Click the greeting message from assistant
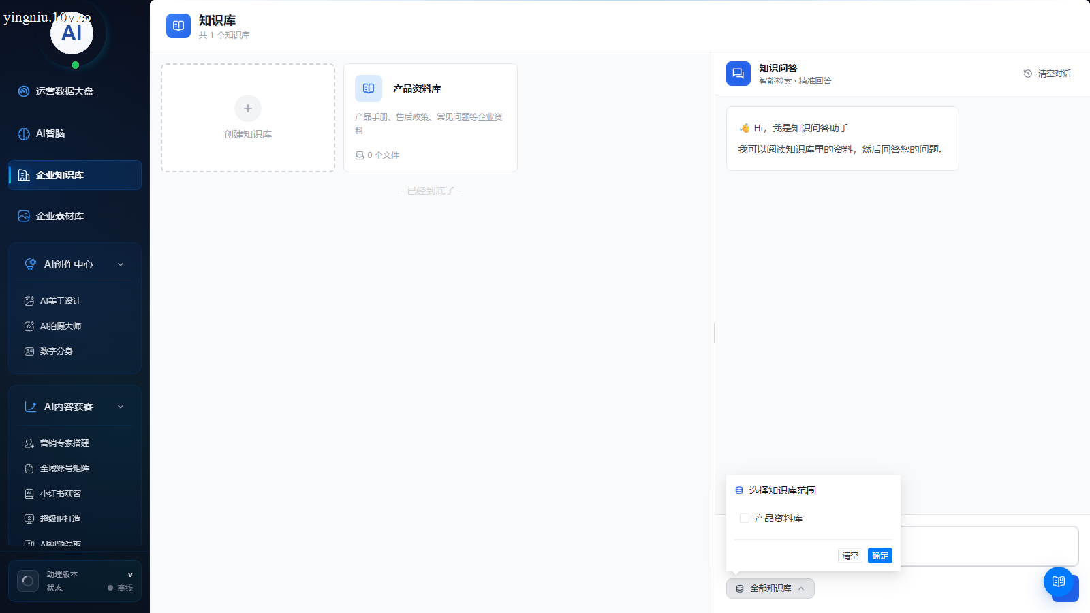Viewport: 1090px width, 613px height. click(x=843, y=138)
